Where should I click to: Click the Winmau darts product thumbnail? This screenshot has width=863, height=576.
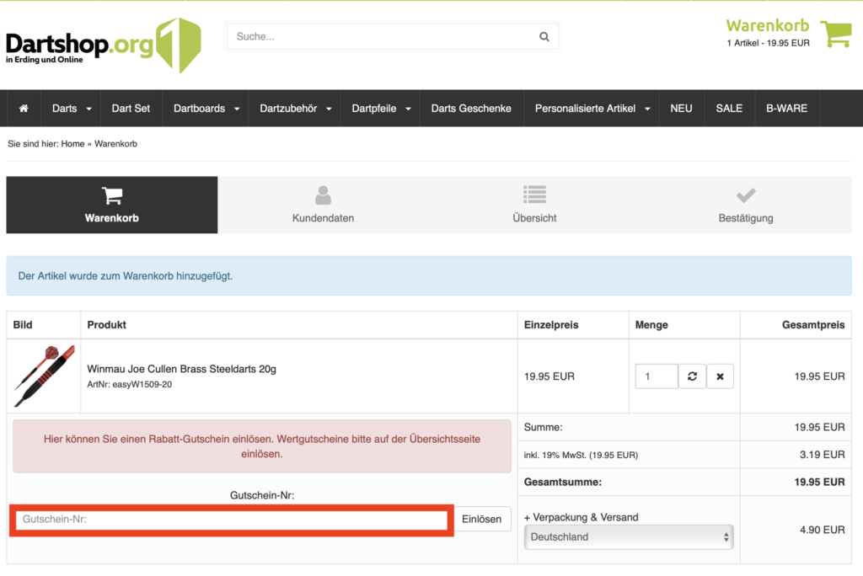coord(44,376)
